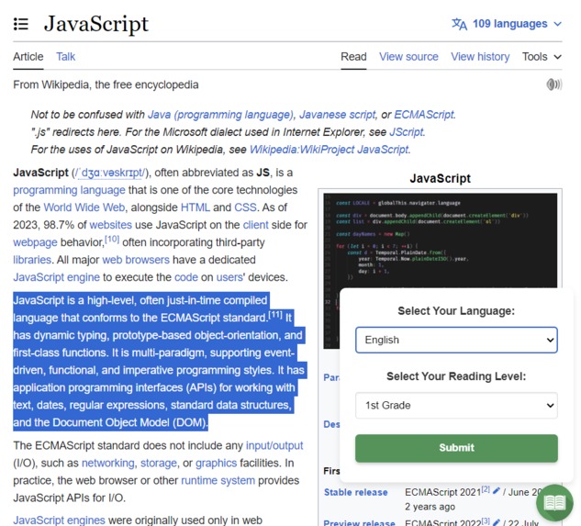Open the JavaScript engines link
This screenshot has height=526, width=581.
[60, 520]
